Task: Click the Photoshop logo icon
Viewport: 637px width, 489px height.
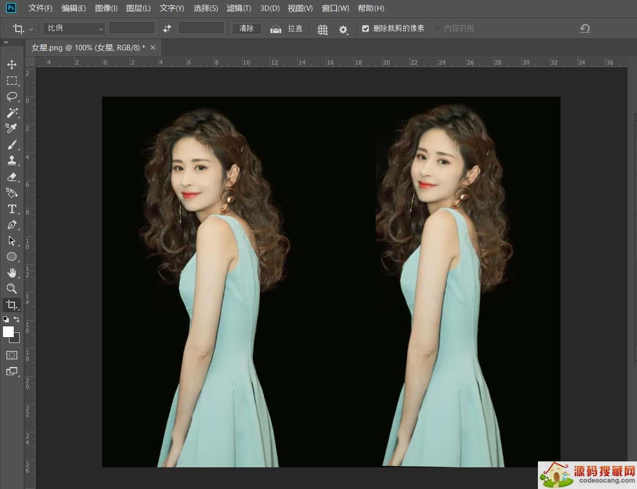Action: coord(11,8)
